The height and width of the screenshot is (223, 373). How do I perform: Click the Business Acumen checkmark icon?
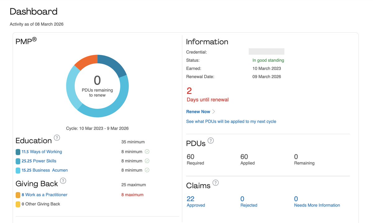coord(147,170)
